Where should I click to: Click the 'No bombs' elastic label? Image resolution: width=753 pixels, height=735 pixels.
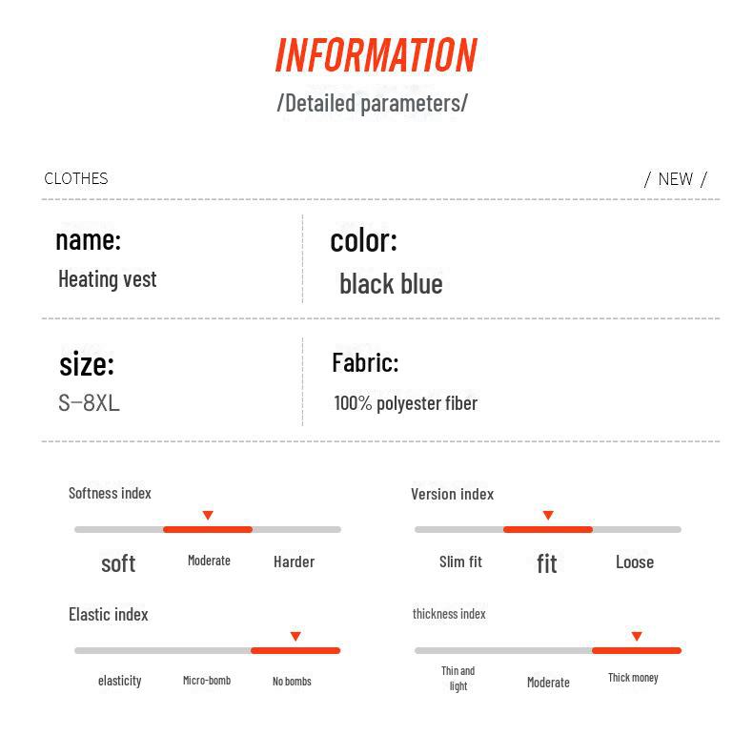pos(292,681)
